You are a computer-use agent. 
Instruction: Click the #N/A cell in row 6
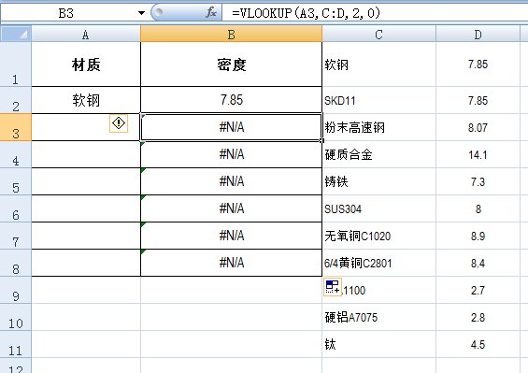[x=231, y=208]
